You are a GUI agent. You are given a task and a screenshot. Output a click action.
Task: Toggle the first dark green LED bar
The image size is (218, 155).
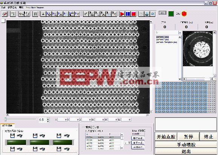[x=16, y=142]
